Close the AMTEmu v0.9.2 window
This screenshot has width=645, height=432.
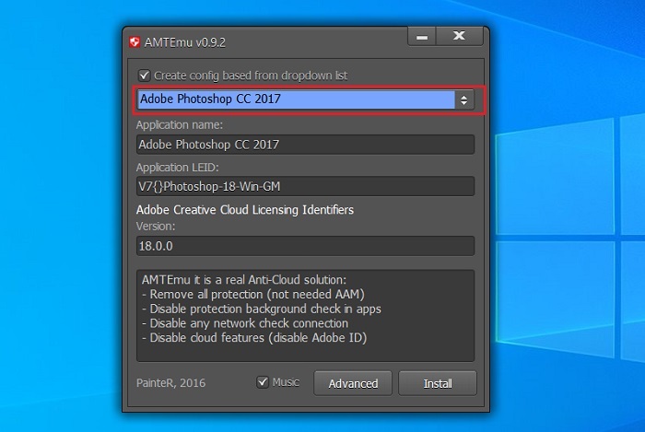pyautogui.click(x=459, y=37)
